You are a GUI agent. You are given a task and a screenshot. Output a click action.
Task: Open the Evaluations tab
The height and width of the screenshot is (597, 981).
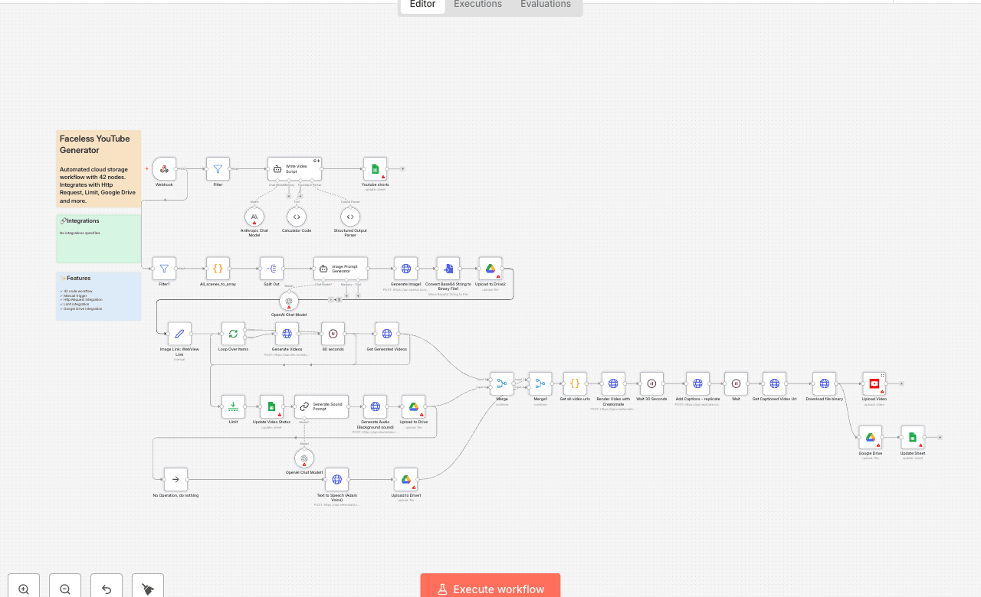545,5
